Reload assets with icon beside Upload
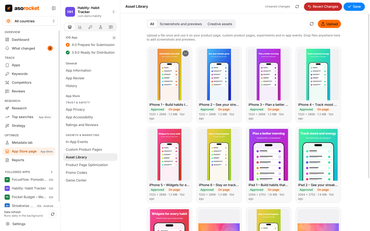The height and width of the screenshot is (231, 370). tap(312, 24)
